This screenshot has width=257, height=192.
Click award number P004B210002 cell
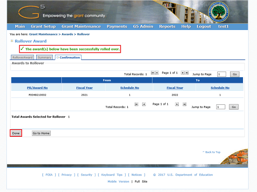(x=37, y=95)
